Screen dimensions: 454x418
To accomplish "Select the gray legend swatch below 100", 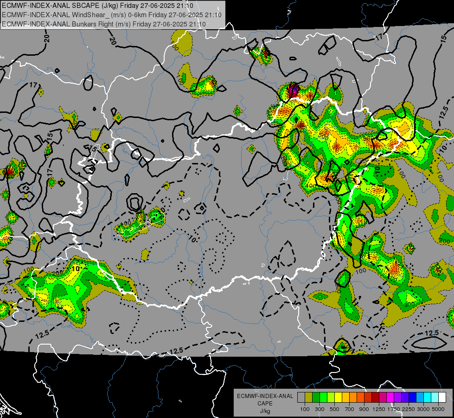I will tap(301, 398).
